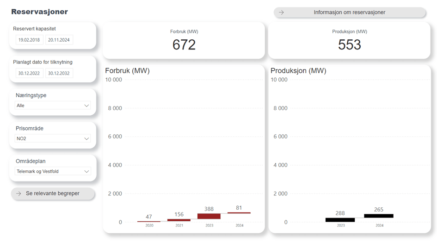Select the 2023 black bar in Produksjon chart
437x243 pixels.
tap(340, 220)
